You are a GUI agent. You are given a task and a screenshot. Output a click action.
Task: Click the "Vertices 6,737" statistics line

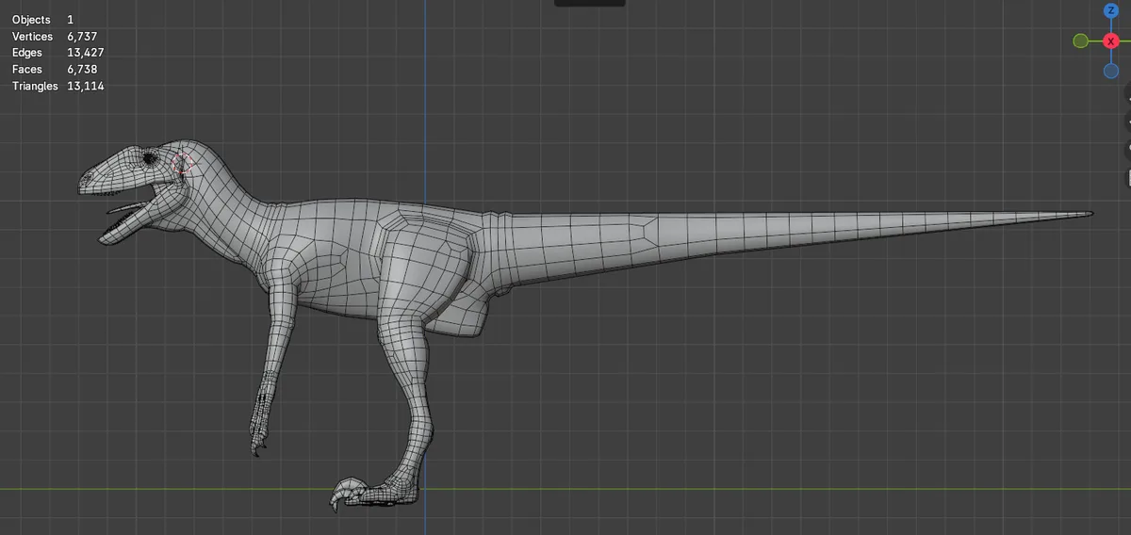[55, 36]
